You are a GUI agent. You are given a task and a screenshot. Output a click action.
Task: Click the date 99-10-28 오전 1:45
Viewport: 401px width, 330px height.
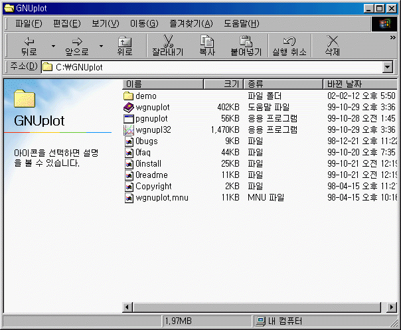(x=361, y=118)
